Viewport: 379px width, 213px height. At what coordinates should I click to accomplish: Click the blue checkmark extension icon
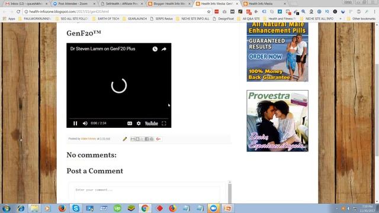[x=280, y=12]
